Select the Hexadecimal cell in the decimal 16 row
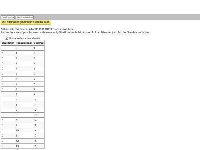200x150 pixels. 24,130
